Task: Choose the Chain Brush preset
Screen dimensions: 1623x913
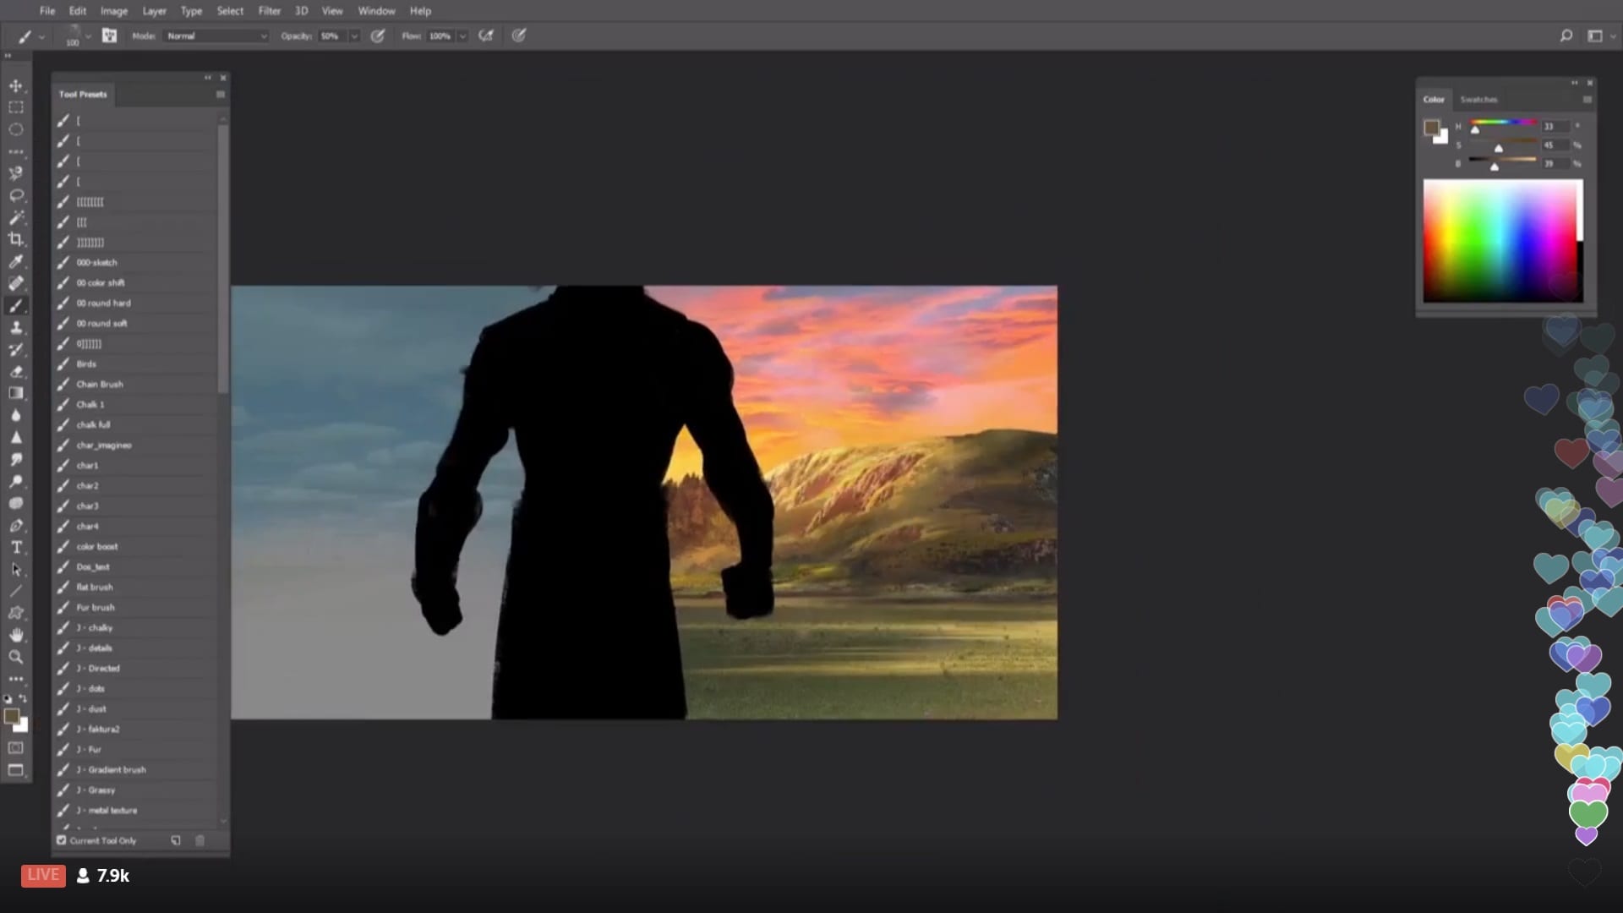Action: point(100,384)
